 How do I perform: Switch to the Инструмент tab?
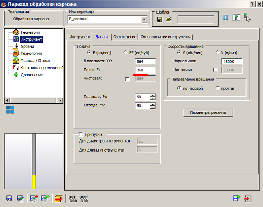point(80,37)
